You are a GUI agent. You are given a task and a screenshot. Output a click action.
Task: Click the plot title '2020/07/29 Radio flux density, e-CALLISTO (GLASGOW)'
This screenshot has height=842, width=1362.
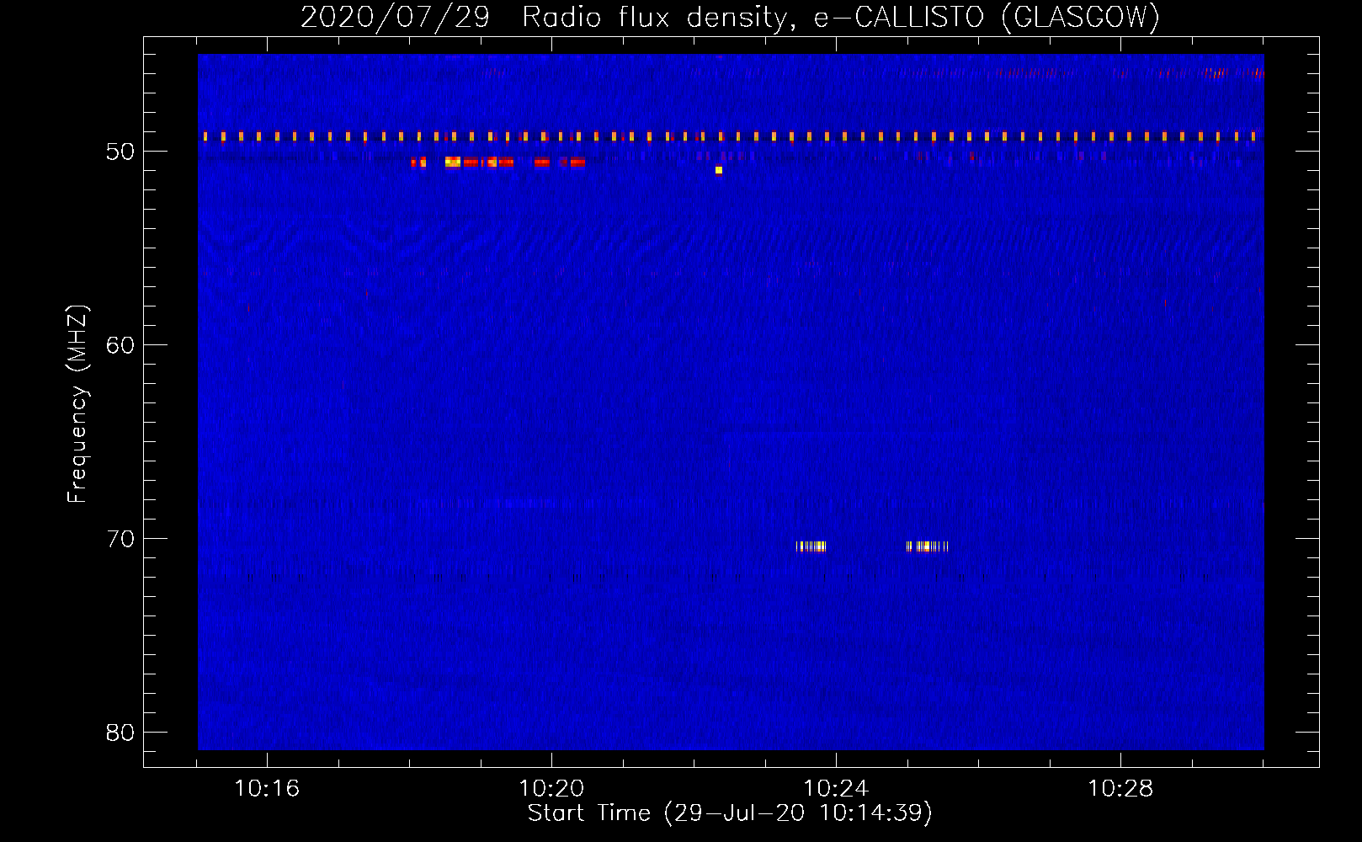pyautogui.click(x=730, y=17)
